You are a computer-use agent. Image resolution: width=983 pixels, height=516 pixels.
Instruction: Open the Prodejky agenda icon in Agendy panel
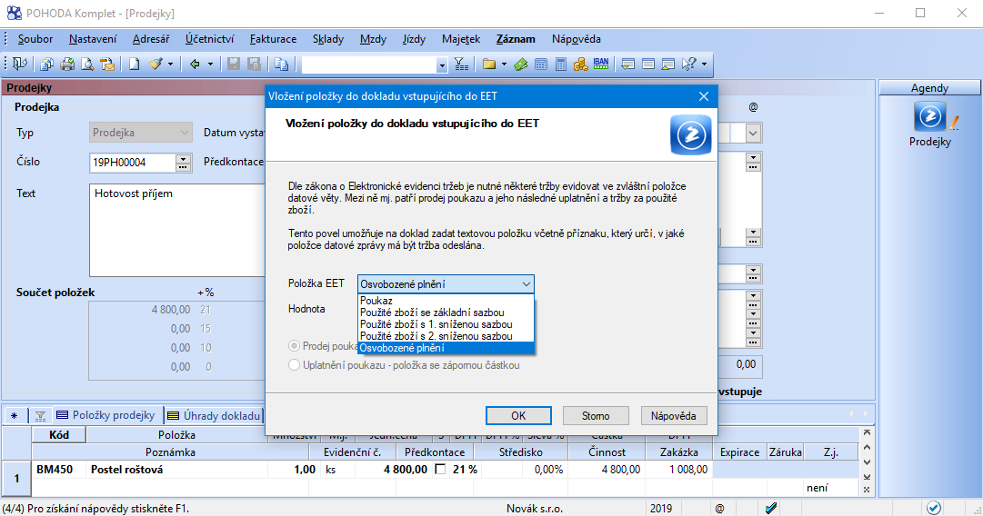929,117
